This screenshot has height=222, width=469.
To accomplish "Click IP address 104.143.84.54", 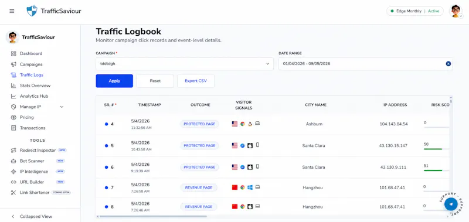I will pos(393,124).
